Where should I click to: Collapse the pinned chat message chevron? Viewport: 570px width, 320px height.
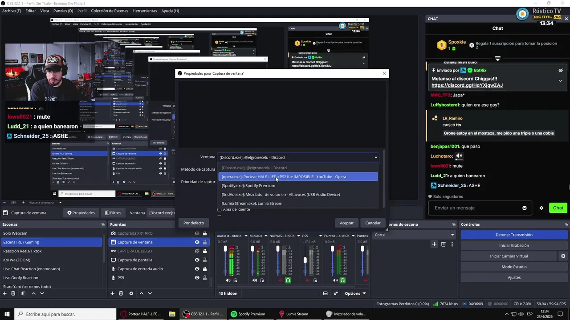coord(561,80)
